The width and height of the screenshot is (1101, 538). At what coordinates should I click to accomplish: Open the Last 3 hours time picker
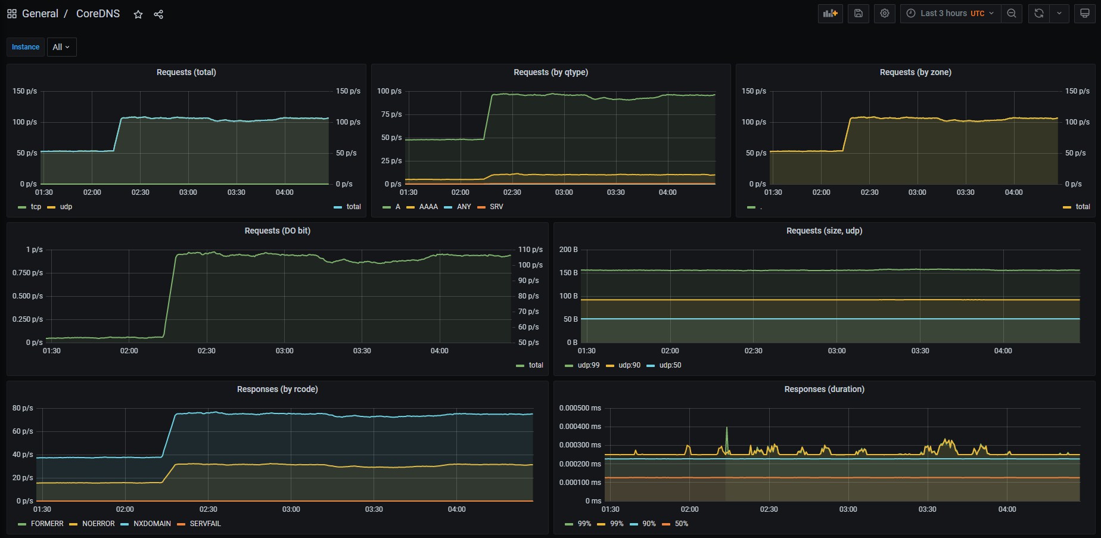[950, 14]
